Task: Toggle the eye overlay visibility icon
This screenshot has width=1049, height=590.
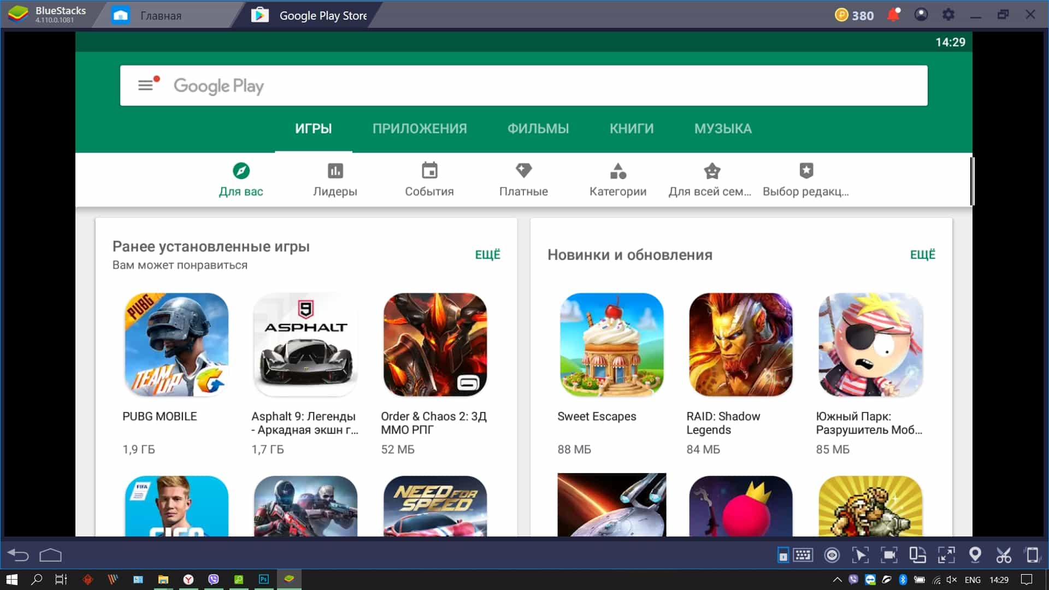Action: coord(832,556)
